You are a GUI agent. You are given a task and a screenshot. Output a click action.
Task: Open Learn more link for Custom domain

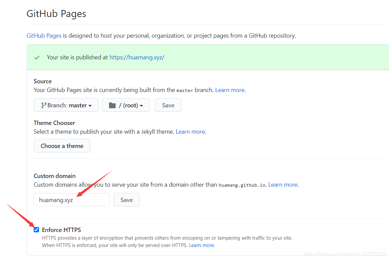pyautogui.click(x=283, y=185)
